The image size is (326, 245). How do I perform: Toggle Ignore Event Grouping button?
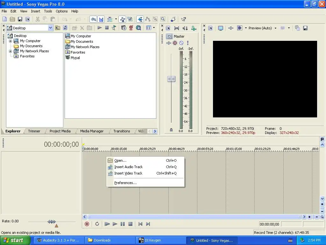130,19
